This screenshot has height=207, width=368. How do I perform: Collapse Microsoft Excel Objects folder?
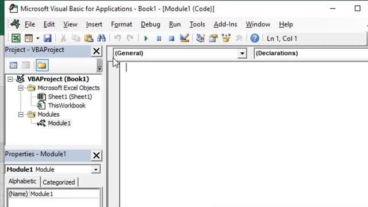click(21, 88)
